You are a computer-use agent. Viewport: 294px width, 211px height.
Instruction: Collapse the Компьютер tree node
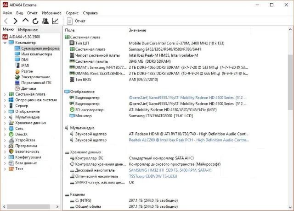click(x=5, y=43)
